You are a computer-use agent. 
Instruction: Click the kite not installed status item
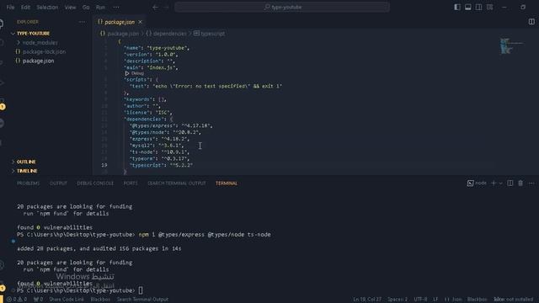click(513, 300)
